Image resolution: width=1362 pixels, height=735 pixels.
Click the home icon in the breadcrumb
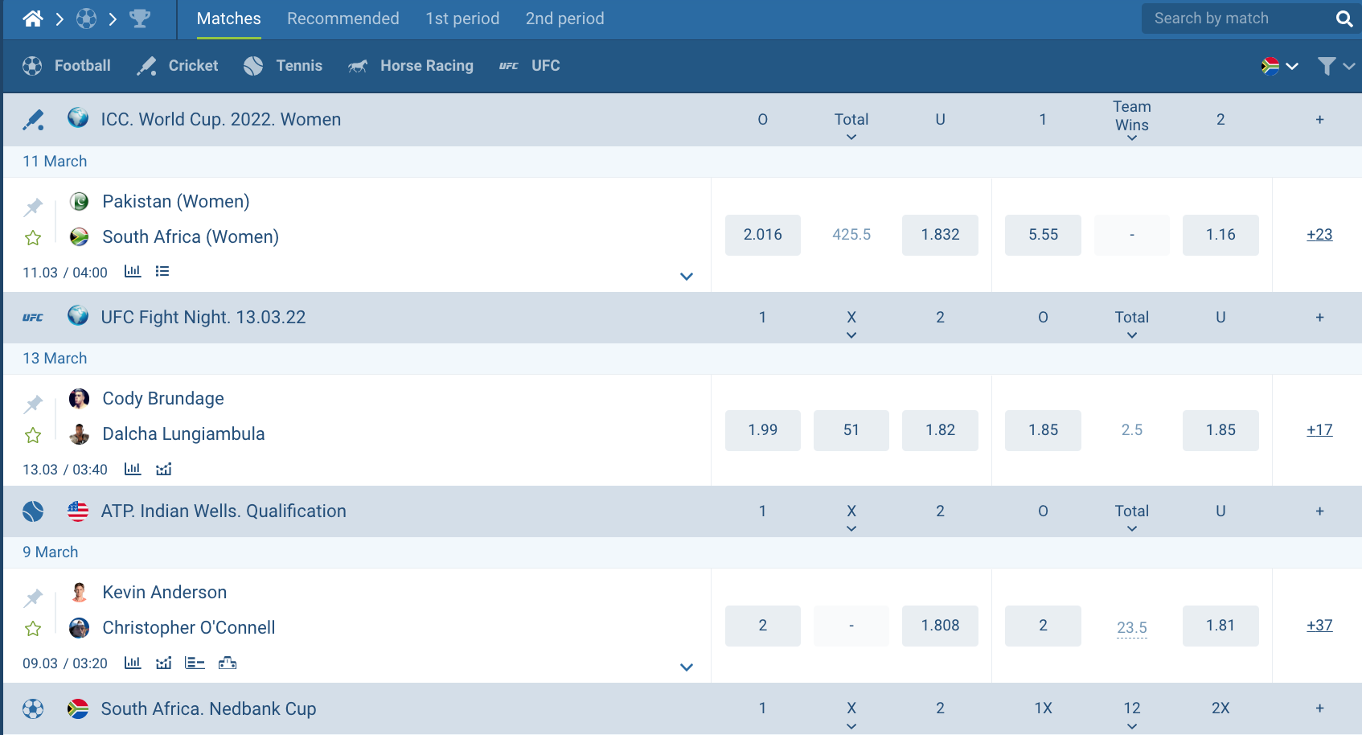point(32,17)
